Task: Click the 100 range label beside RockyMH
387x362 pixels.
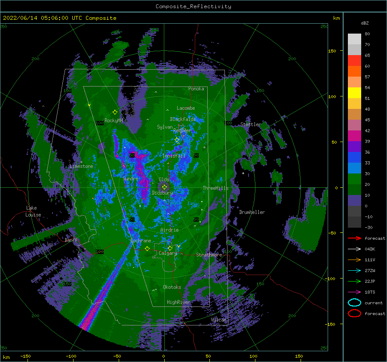Action: point(99,123)
